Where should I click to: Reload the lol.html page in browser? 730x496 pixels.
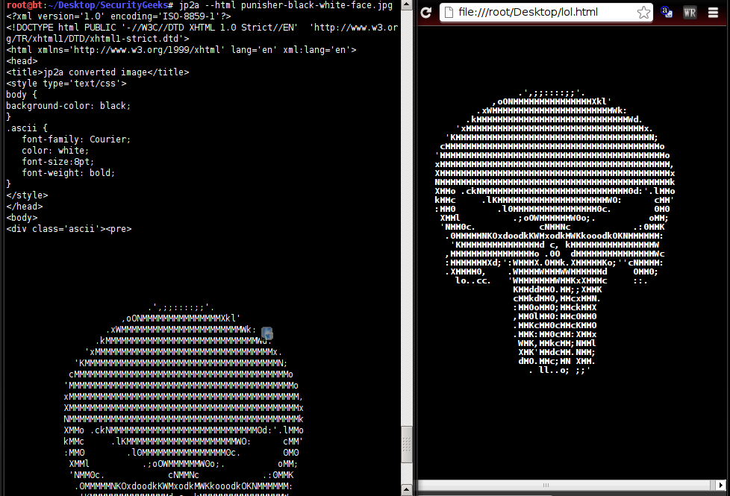click(426, 13)
